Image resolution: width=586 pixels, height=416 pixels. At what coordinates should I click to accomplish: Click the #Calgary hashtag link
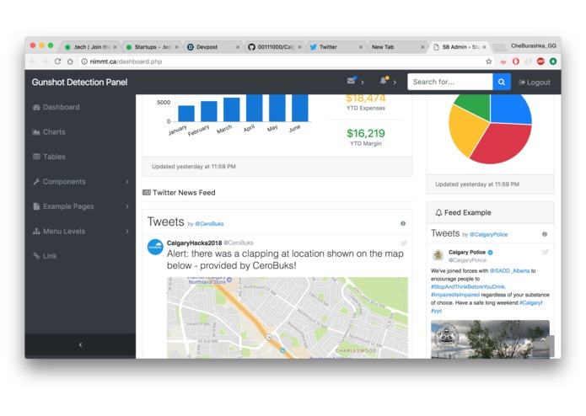pos(530,302)
